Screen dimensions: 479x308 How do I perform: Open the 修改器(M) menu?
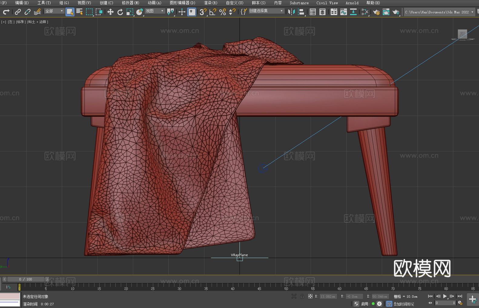(130, 3)
